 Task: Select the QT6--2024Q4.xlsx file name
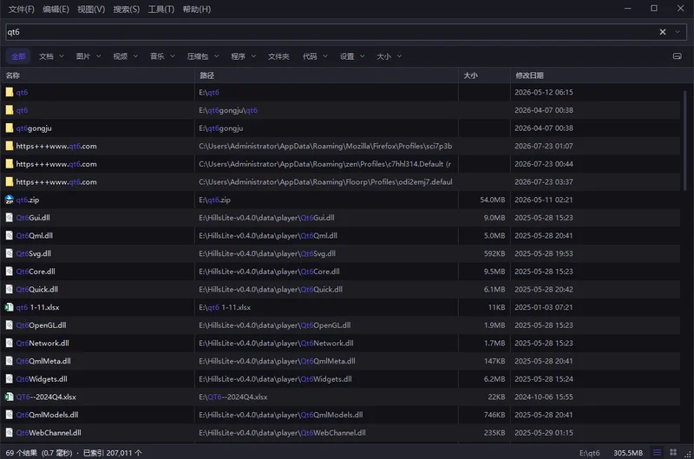[x=46, y=397]
